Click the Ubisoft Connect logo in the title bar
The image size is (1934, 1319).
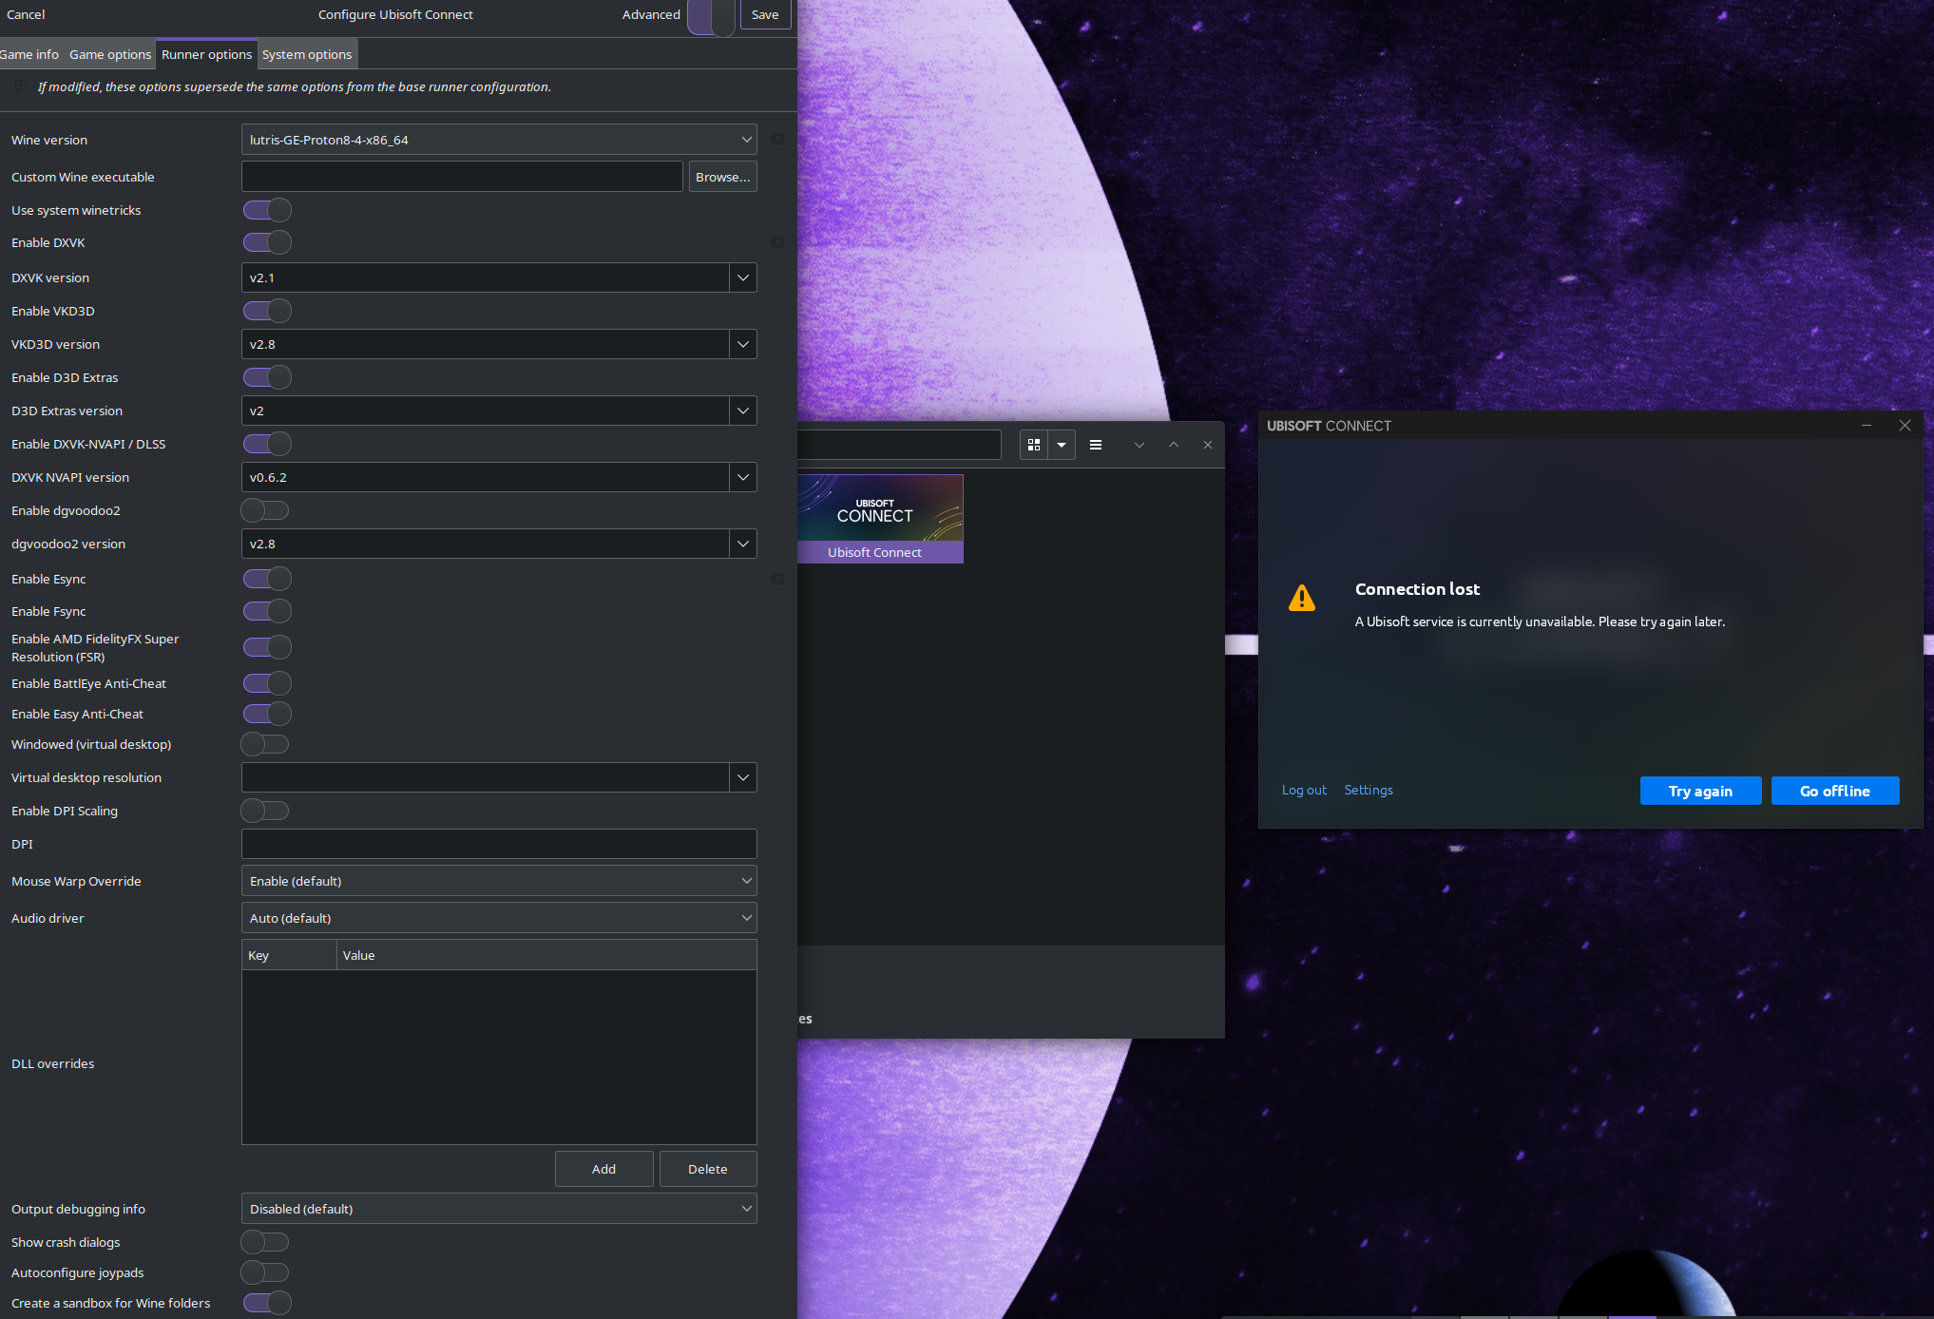[1329, 426]
